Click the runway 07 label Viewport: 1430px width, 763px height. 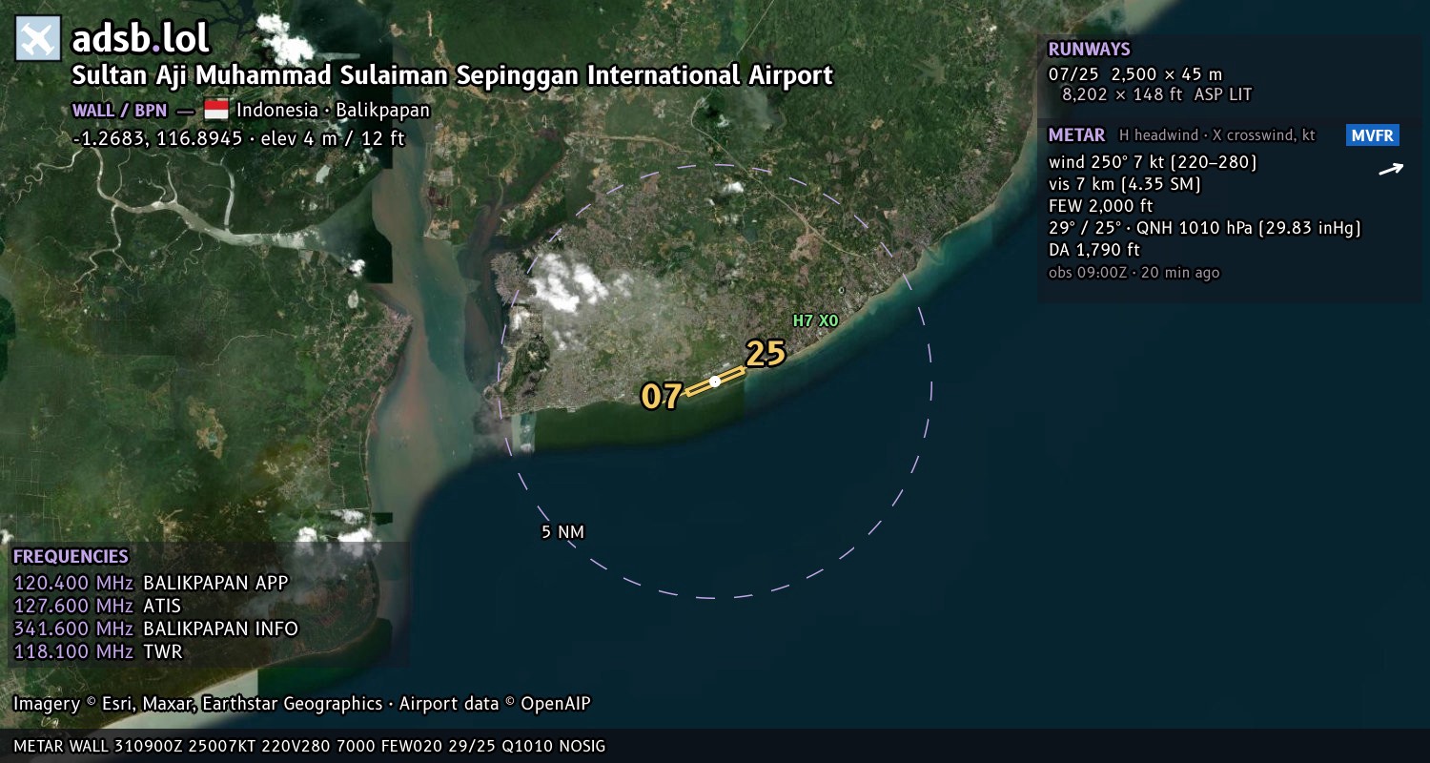662,396
